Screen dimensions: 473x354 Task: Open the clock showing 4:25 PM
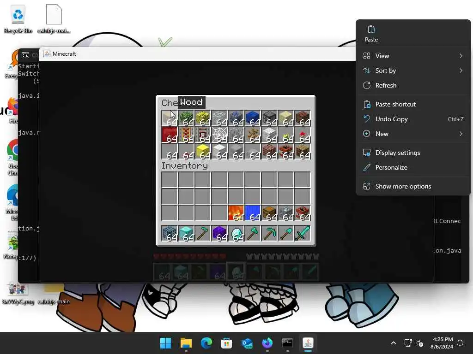[442, 343]
